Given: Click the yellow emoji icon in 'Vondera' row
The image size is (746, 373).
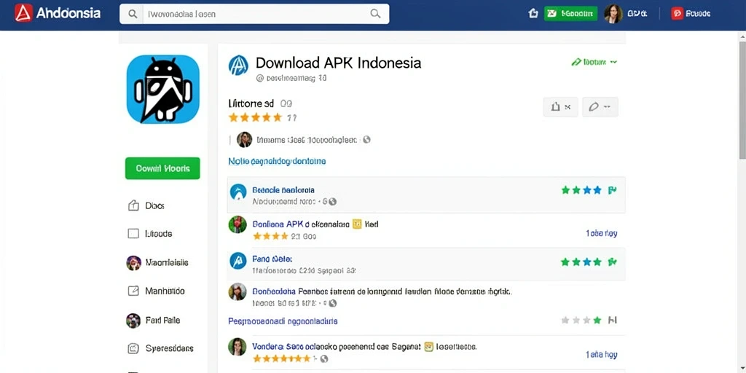Looking at the screenshot, I should tap(428, 347).
